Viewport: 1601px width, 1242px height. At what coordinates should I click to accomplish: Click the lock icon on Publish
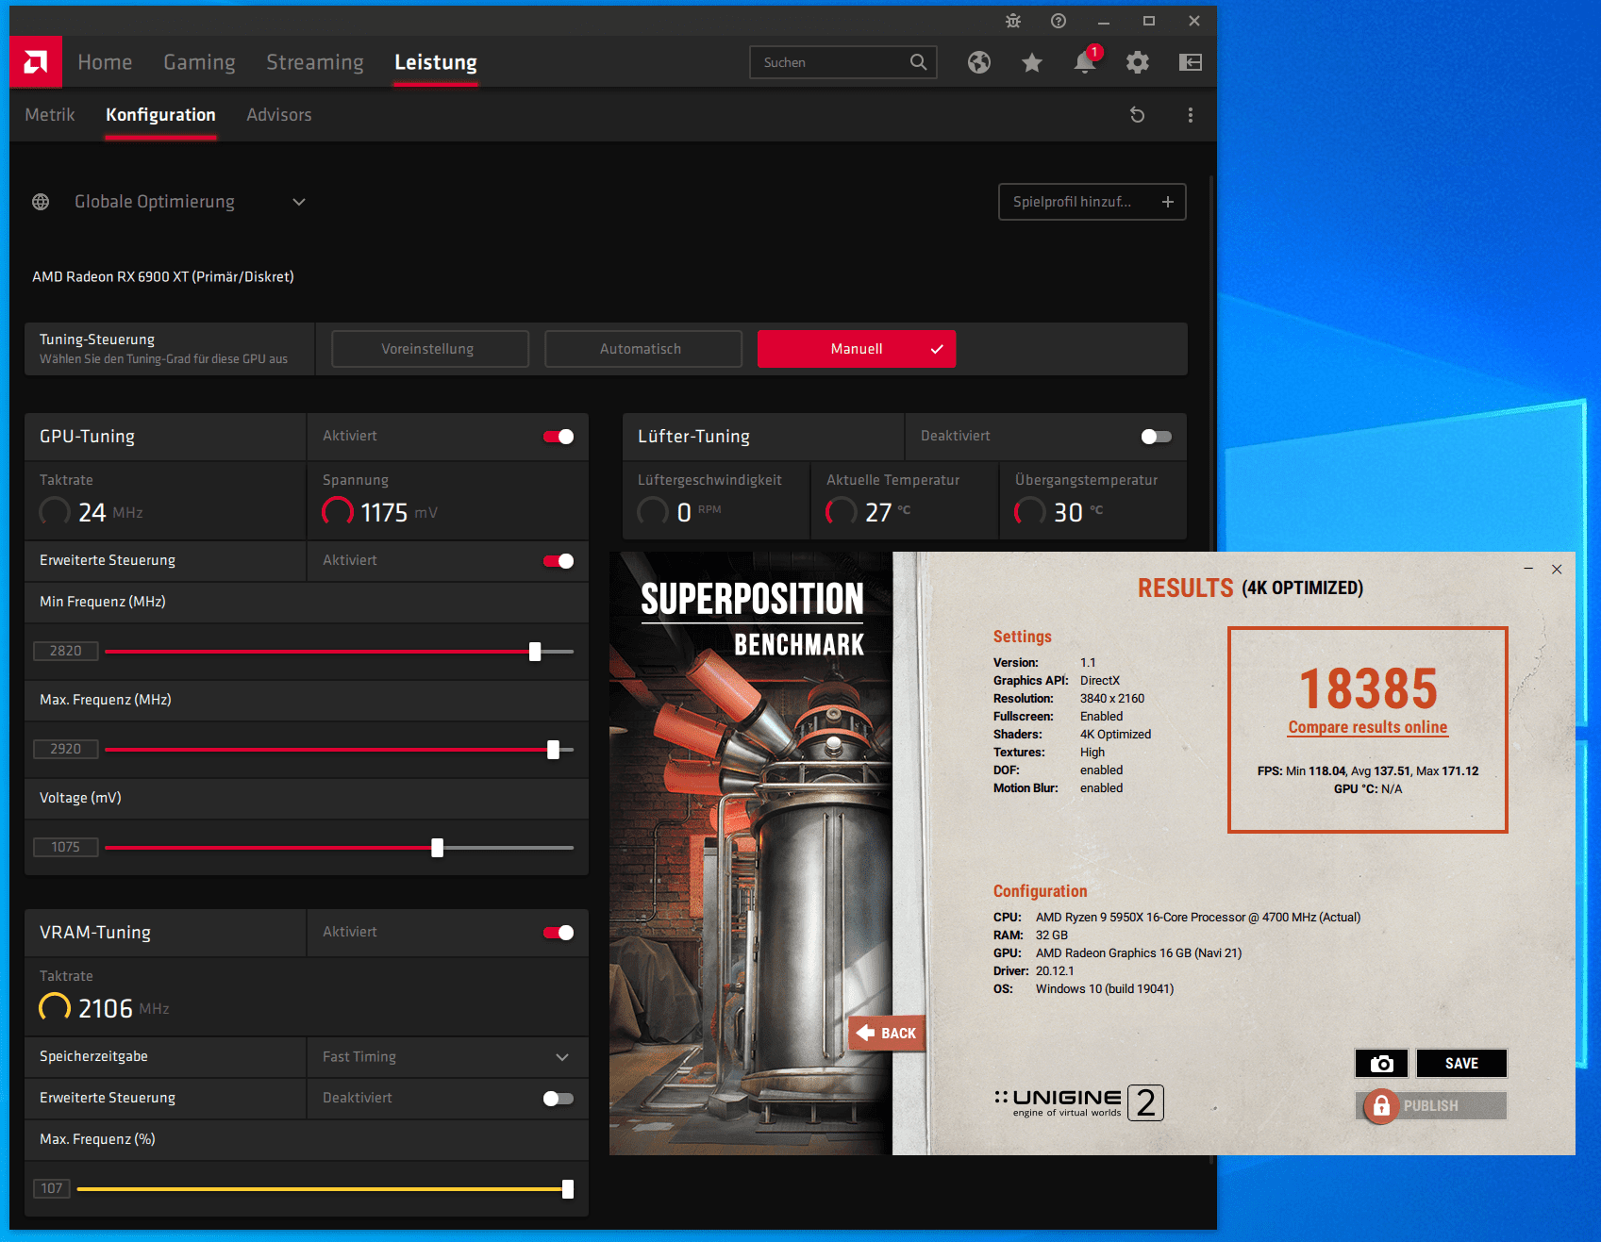coord(1381,1105)
